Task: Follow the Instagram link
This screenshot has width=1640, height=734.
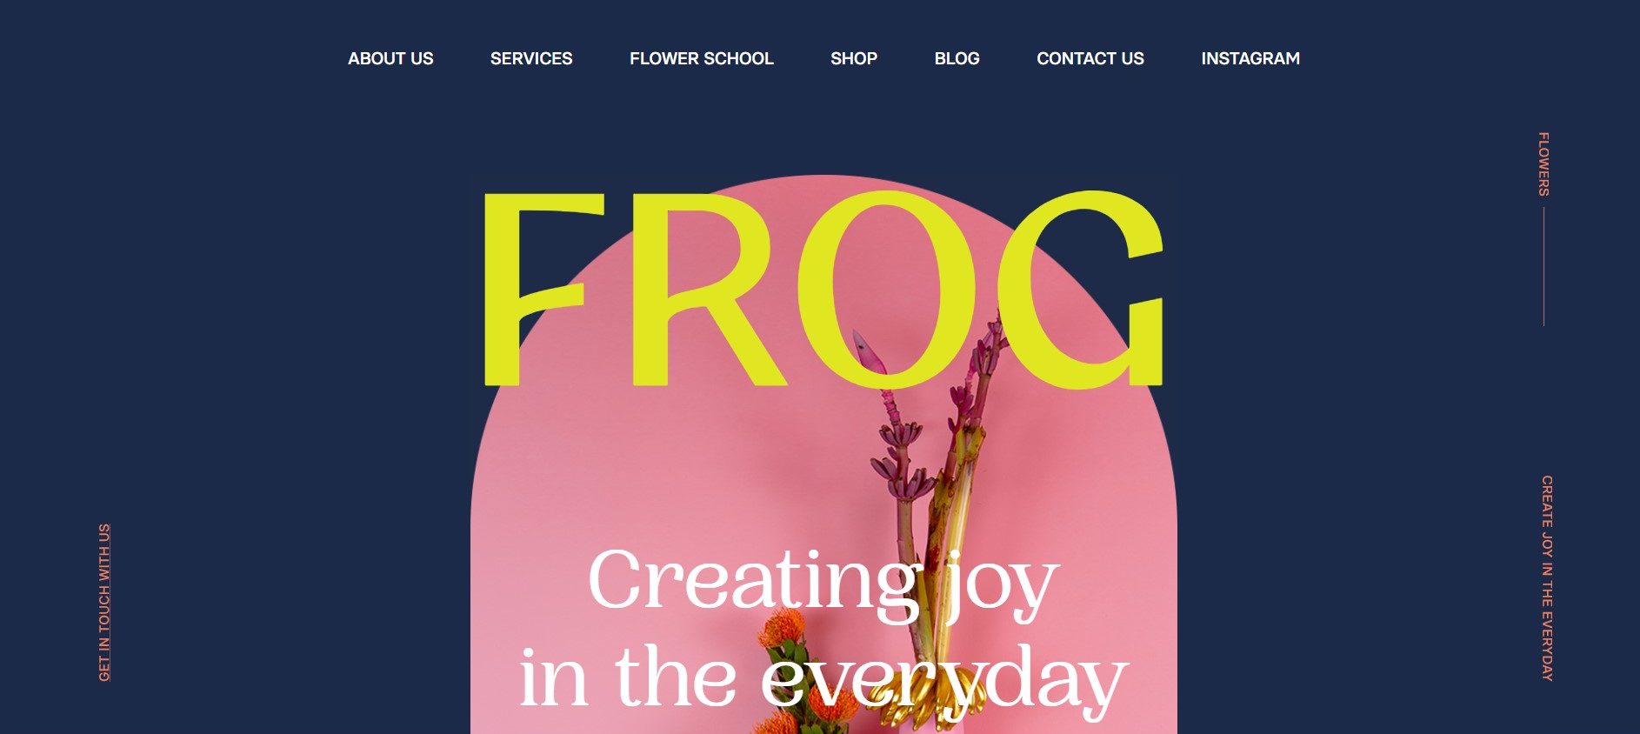Action: click(1250, 58)
